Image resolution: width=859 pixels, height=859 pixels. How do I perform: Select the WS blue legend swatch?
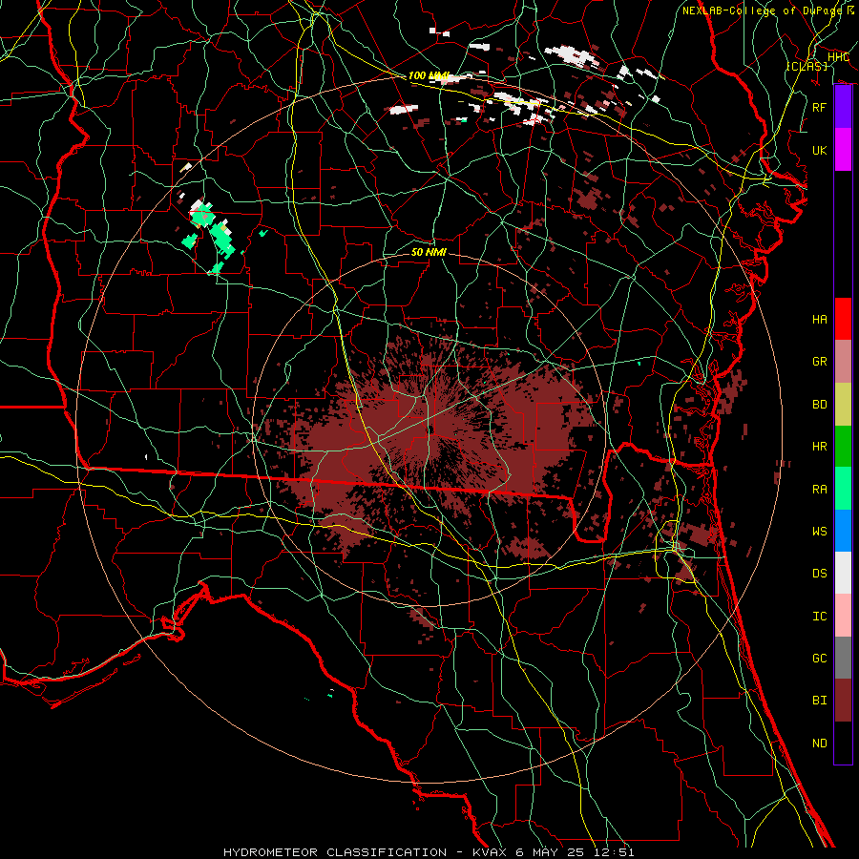(x=843, y=531)
